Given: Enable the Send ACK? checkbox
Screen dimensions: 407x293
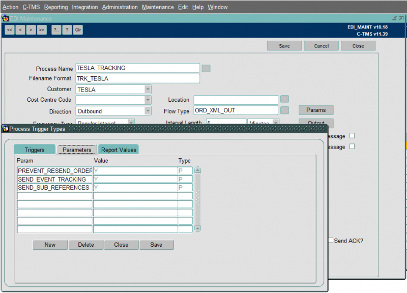Looking at the screenshot, I should click(x=331, y=240).
